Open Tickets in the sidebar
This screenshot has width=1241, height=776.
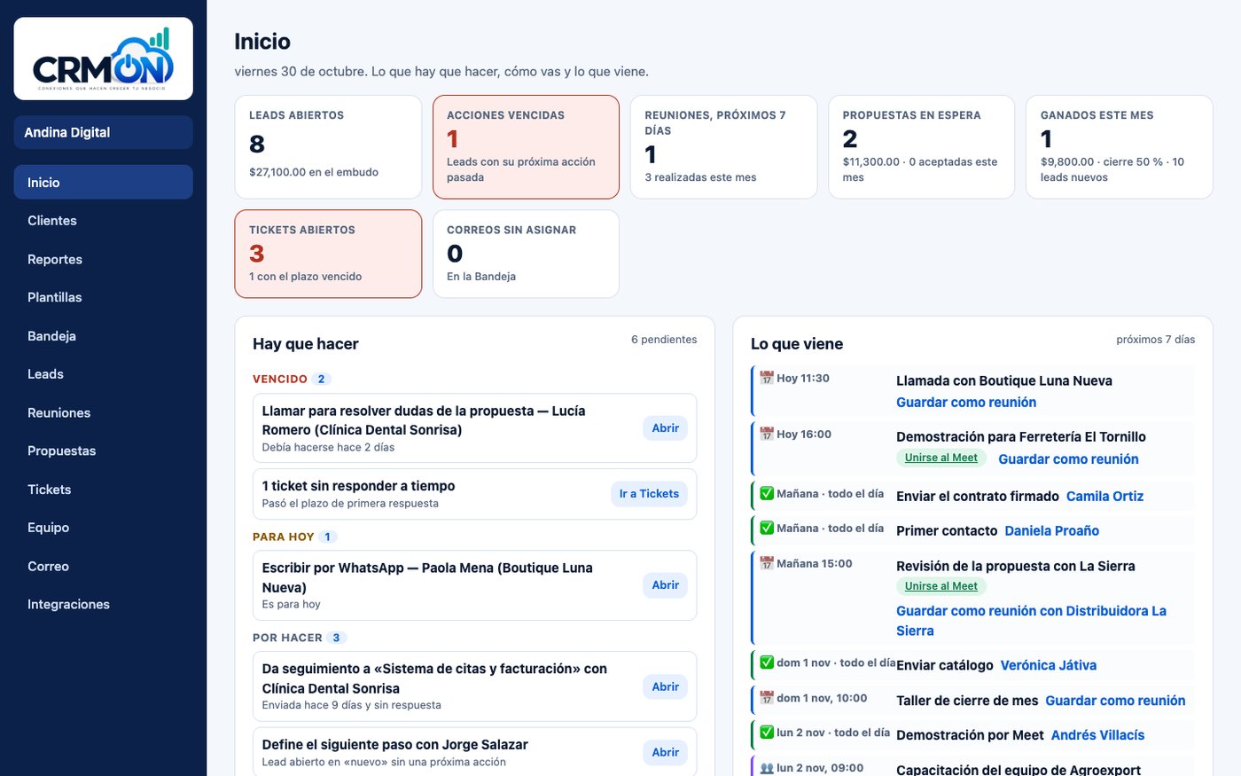coord(103,490)
